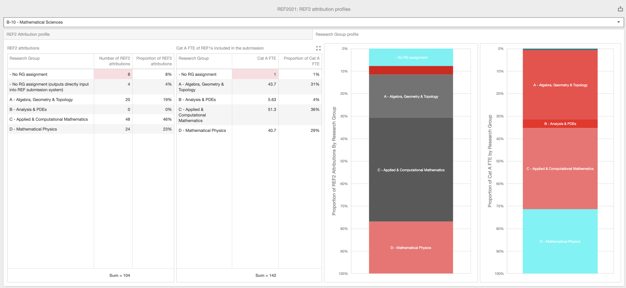The height and width of the screenshot is (288, 626).
Task: Click the red B - Analysis & PDEs FTE segment
Action: coord(560,124)
